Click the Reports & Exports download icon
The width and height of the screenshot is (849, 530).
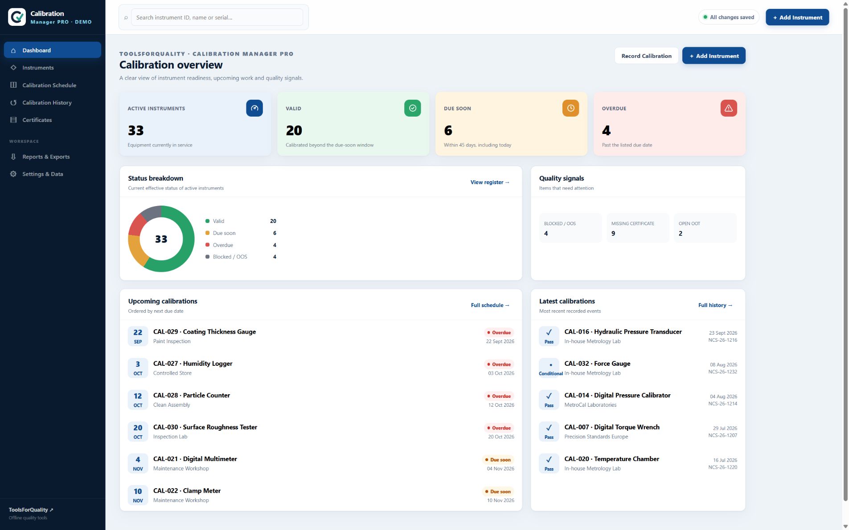click(13, 157)
